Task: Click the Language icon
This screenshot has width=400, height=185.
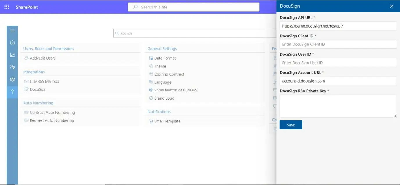Action: coord(151,82)
